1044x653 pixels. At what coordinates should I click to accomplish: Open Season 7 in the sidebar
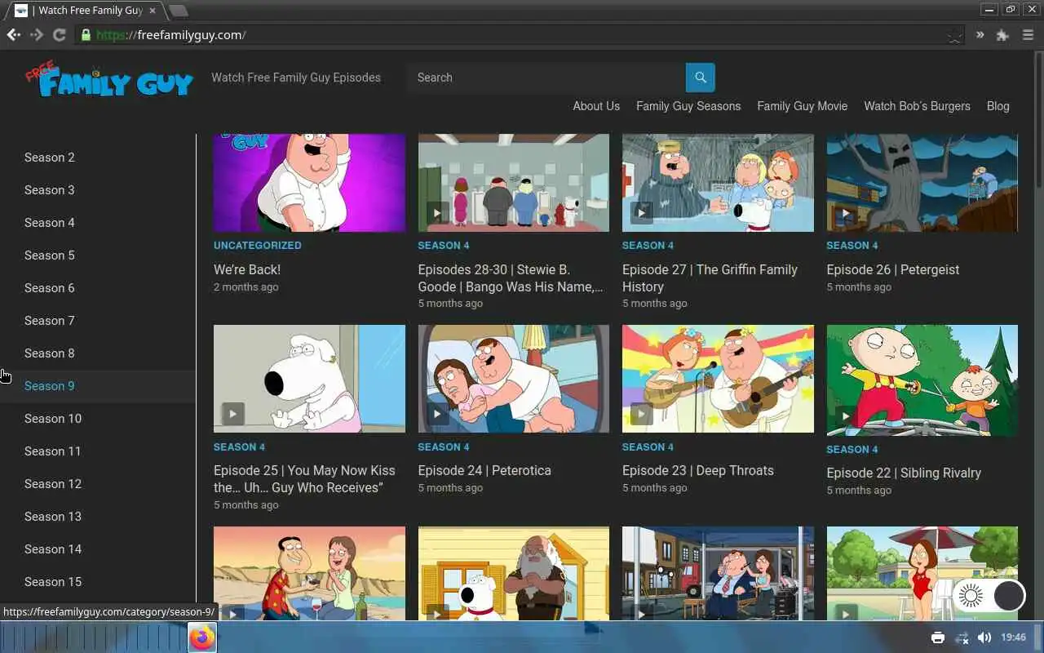(50, 321)
